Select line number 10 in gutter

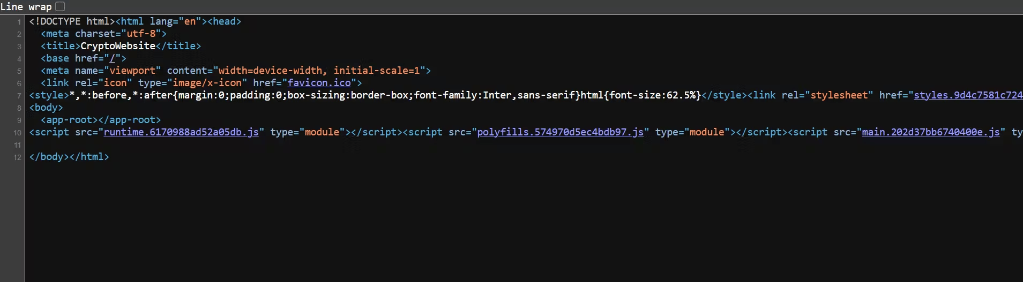click(x=17, y=133)
